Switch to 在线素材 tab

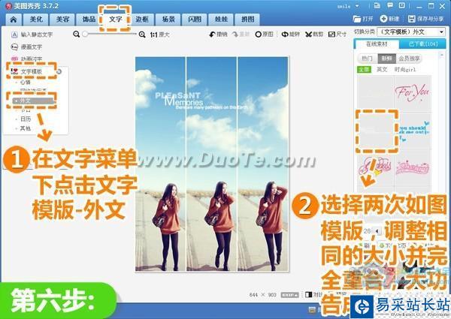[377, 44]
